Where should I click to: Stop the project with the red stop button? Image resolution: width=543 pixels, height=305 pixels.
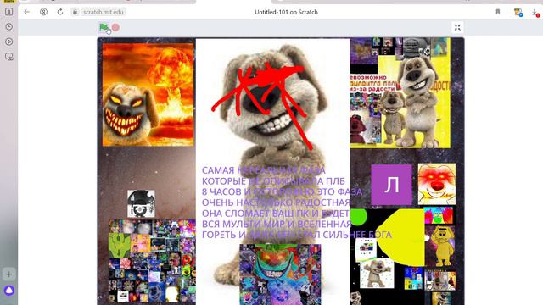tap(115, 27)
